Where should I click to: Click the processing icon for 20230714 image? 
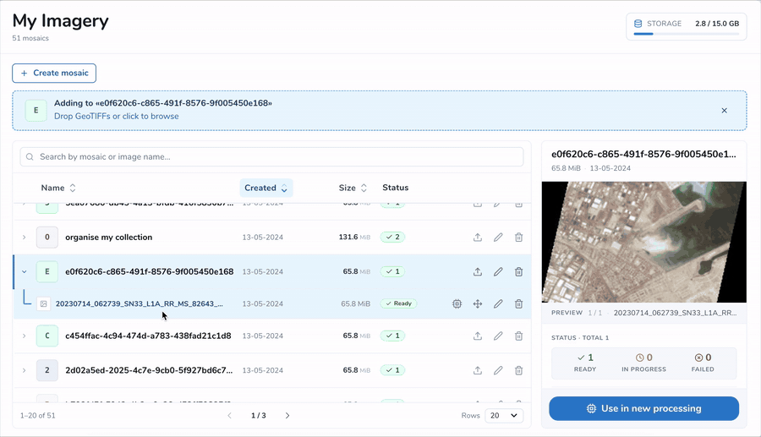click(x=457, y=303)
